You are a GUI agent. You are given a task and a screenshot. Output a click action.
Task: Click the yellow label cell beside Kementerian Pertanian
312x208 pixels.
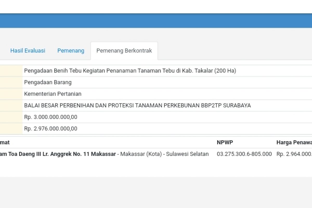point(11,94)
